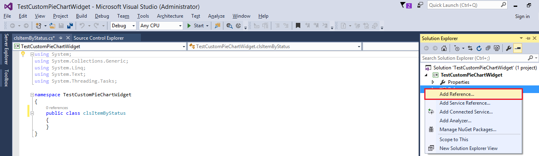539x156 pixels.
Task: Select New Solution Explorer View entry
Action: tap(473, 148)
